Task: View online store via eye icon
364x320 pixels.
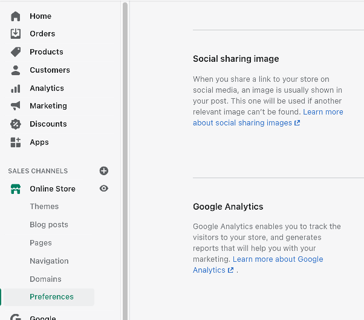Action: tap(104, 188)
